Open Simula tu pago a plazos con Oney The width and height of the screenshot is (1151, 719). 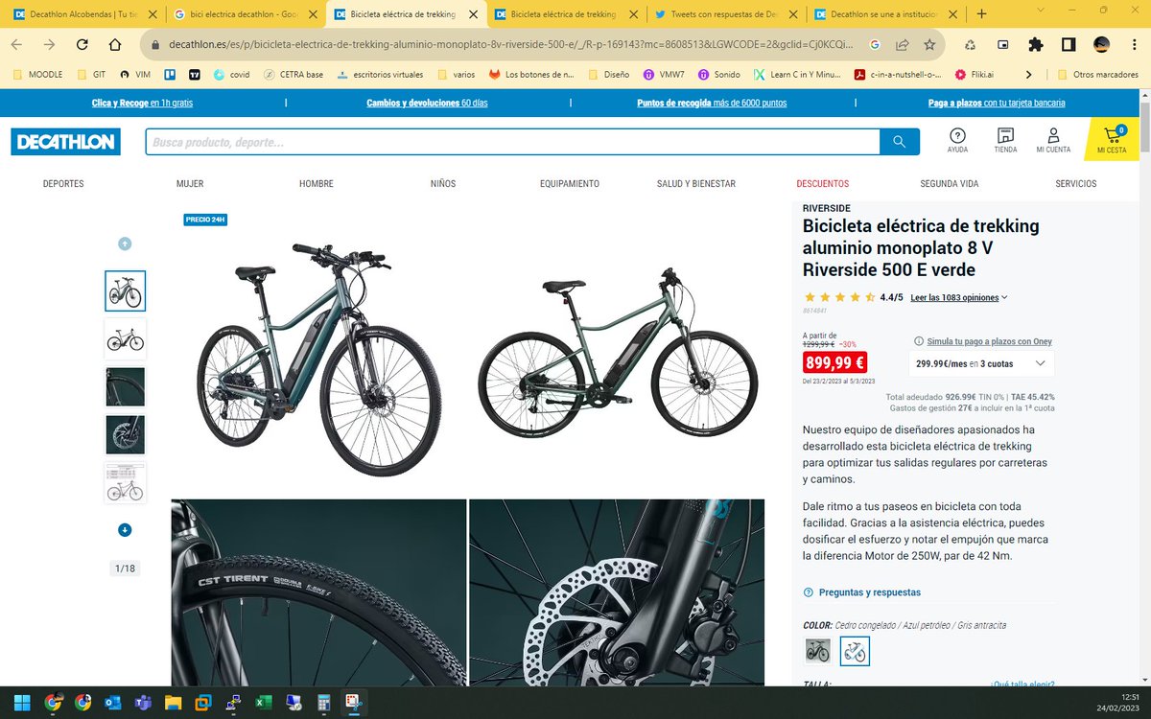989,340
